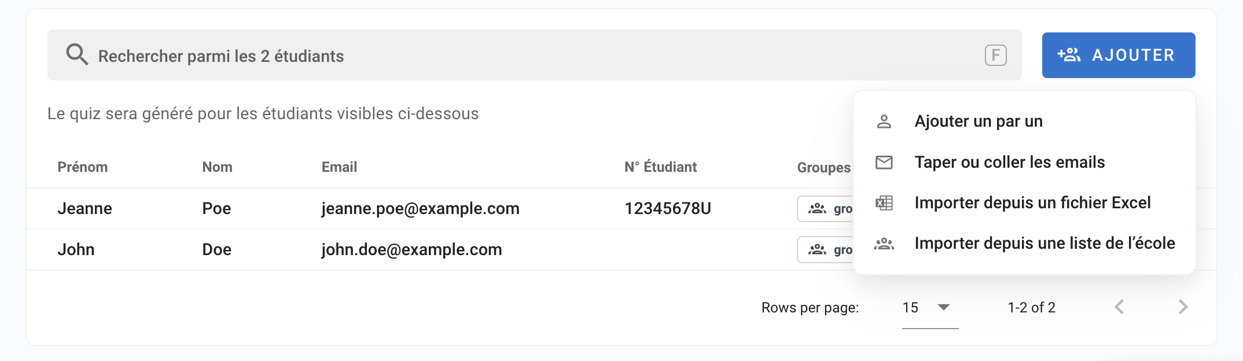Click the jeanne.poe@example.com email cell

click(420, 209)
